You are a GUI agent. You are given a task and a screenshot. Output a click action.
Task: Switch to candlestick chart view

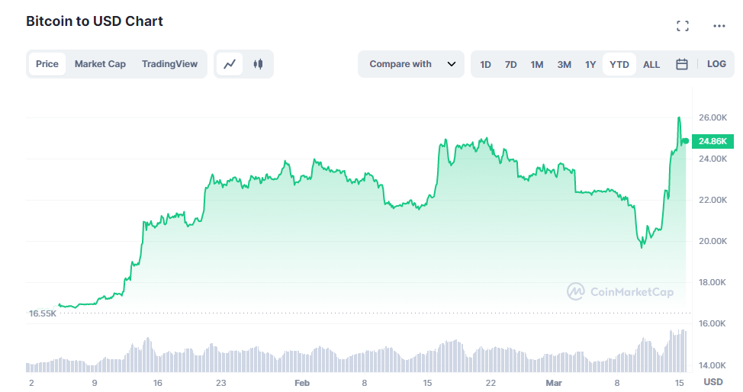(x=259, y=64)
